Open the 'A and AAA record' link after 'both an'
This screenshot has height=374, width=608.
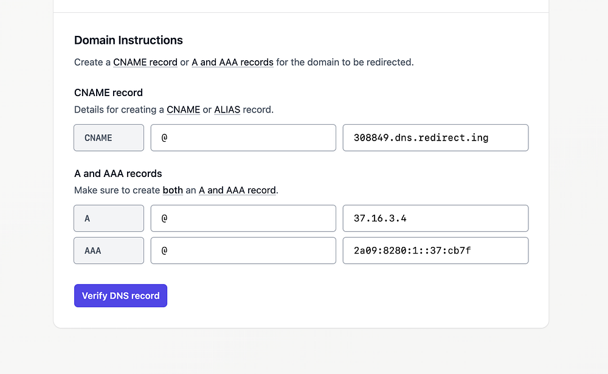pos(237,190)
